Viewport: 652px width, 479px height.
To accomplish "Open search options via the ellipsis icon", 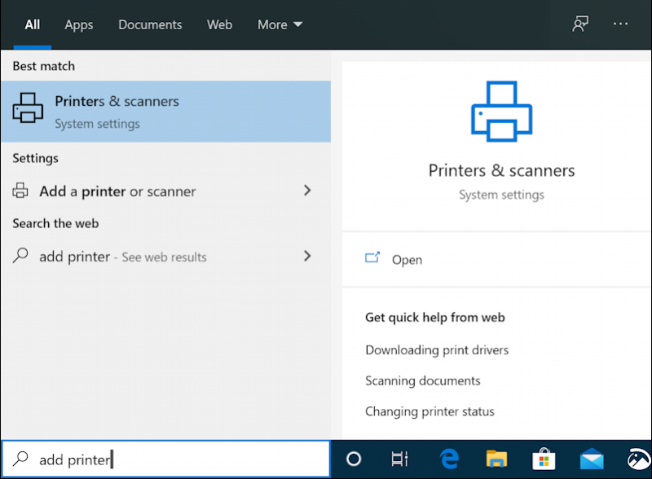I will pos(620,24).
